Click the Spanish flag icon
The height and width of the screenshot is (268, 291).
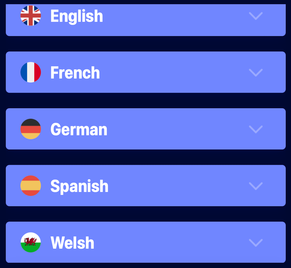tap(31, 186)
